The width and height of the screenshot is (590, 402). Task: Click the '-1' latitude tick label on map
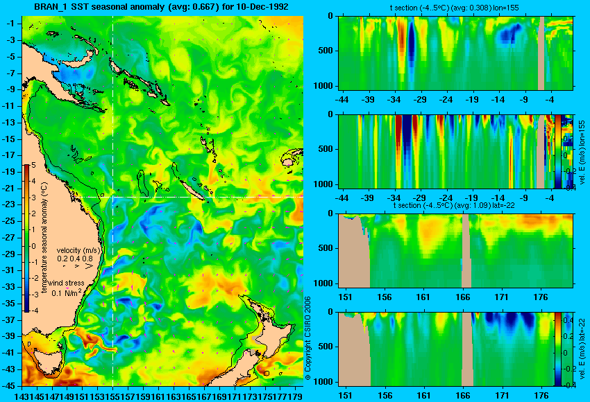[10, 24]
